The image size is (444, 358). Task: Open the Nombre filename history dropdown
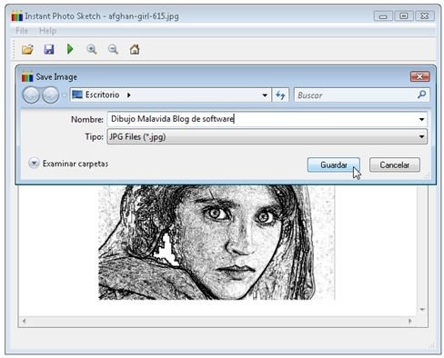coord(421,119)
